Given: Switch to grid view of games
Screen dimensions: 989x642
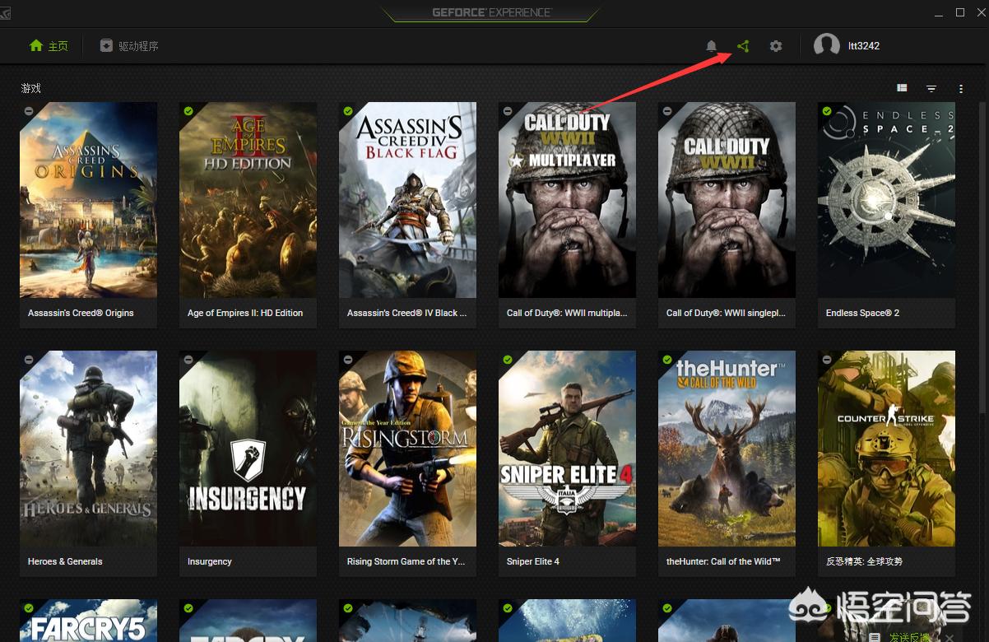Looking at the screenshot, I should 902,88.
